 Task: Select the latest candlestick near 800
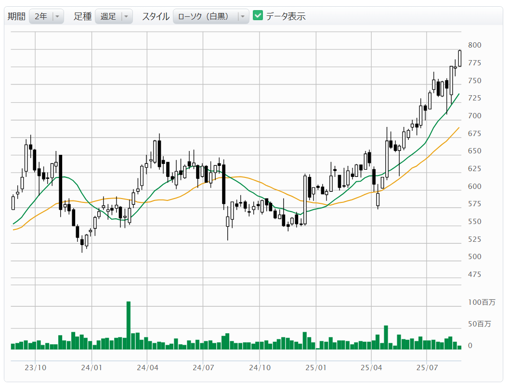(x=459, y=58)
